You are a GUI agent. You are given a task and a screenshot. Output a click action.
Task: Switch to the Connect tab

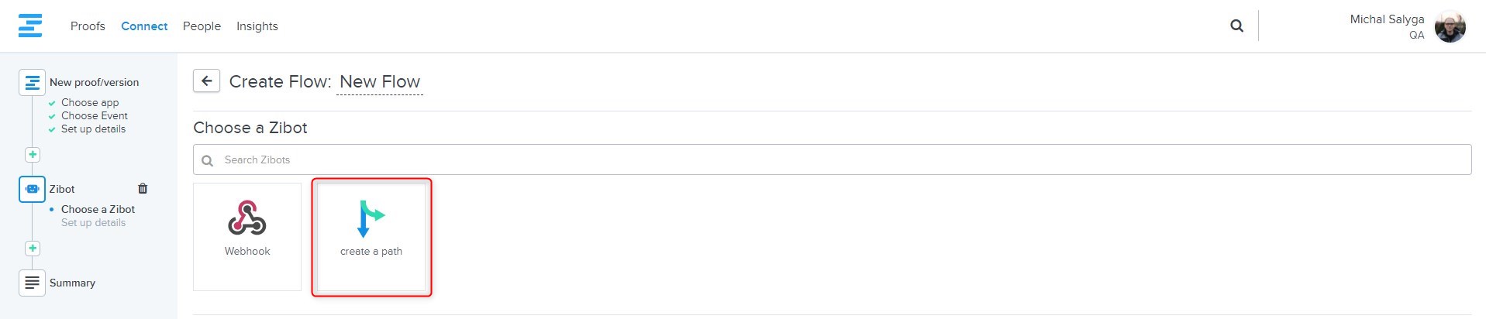tap(144, 26)
